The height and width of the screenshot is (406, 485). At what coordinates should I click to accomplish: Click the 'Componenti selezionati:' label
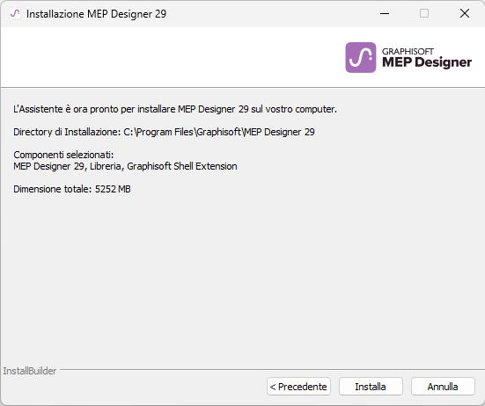tap(63, 155)
